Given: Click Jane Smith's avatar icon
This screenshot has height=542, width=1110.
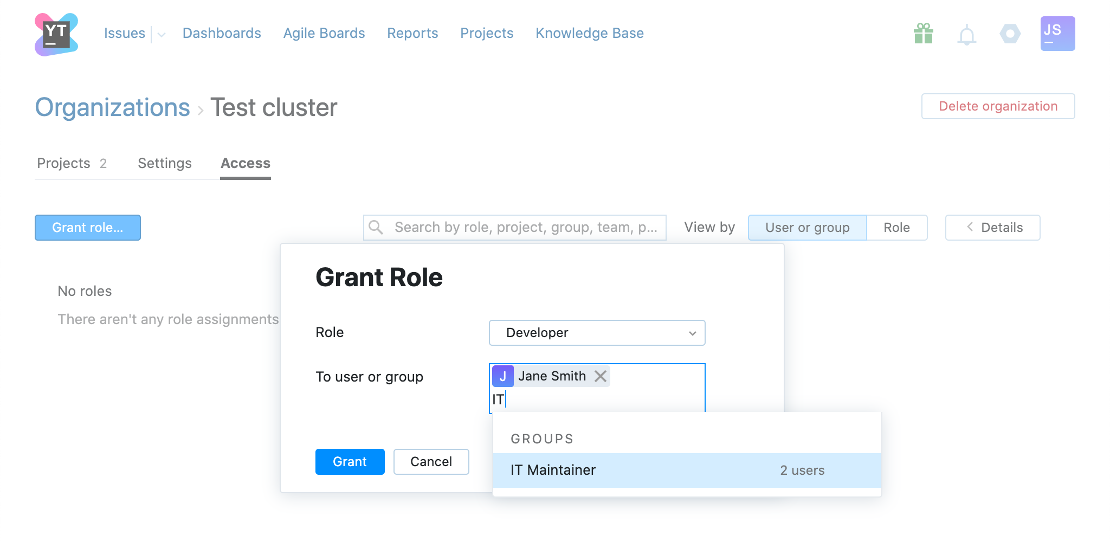Looking at the screenshot, I should tap(503, 376).
